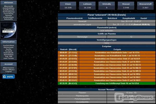Screen dimensions: 156x104
Task: Click [ändern] next to Planetenbild
Action: (x=113, y=28)
